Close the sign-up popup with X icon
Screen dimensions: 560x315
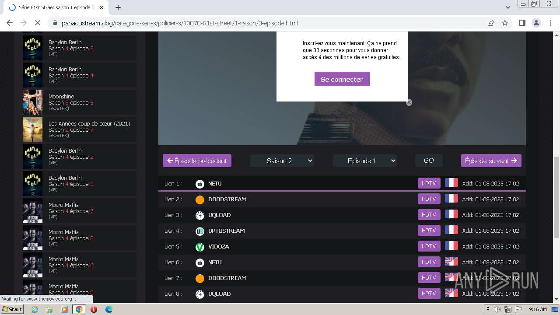(x=409, y=102)
